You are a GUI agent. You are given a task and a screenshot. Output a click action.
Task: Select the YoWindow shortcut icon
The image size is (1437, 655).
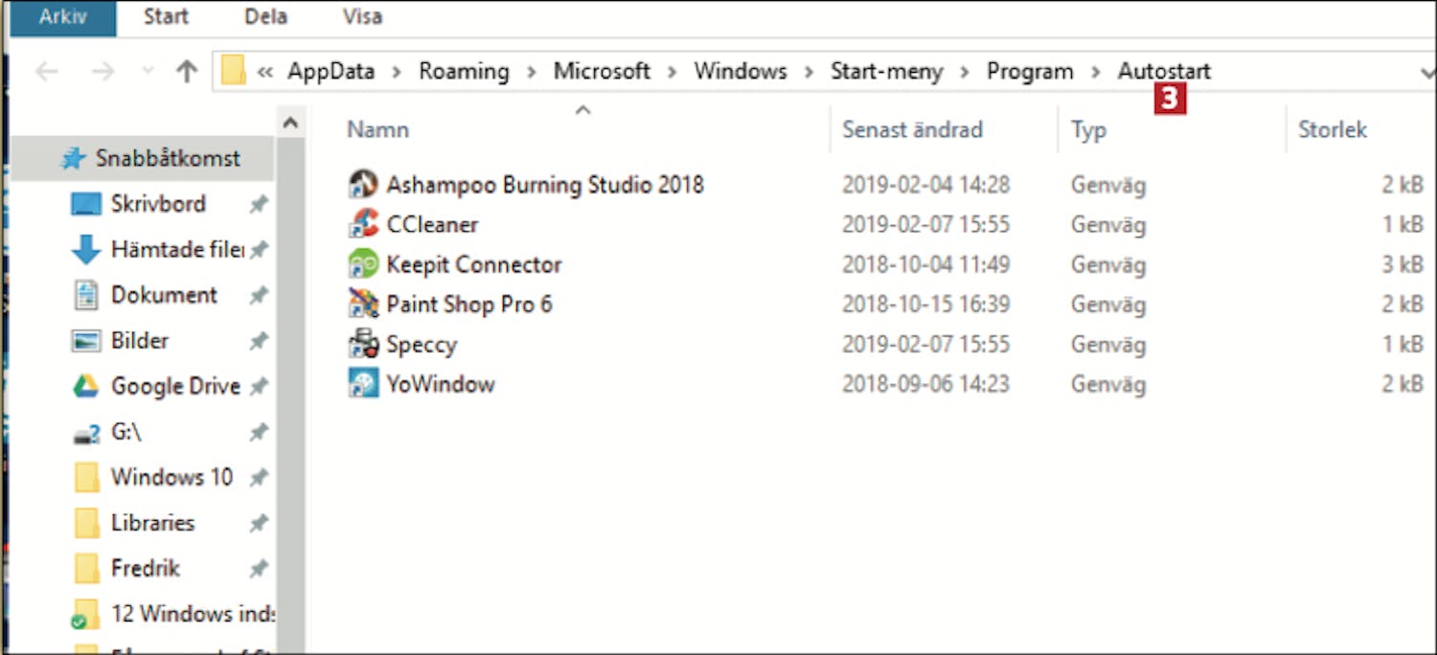[x=363, y=384]
